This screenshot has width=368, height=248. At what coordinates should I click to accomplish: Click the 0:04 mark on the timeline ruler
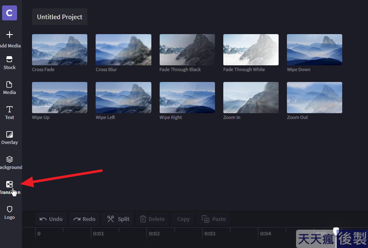pyautogui.click(x=265, y=234)
